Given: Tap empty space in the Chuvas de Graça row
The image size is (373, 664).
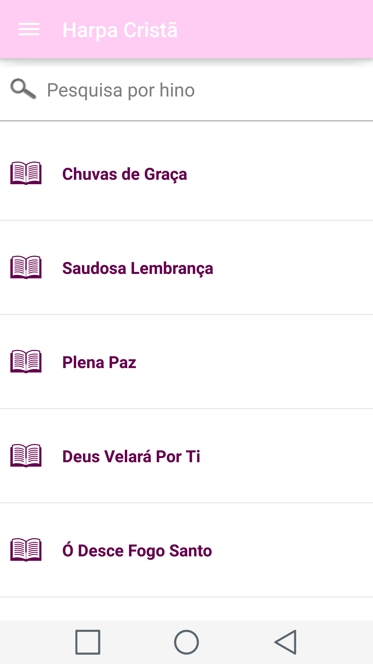Looking at the screenshot, I should click(280, 174).
